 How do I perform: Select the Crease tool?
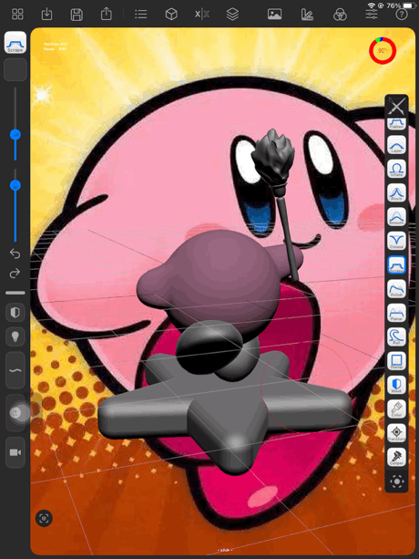pos(396,241)
